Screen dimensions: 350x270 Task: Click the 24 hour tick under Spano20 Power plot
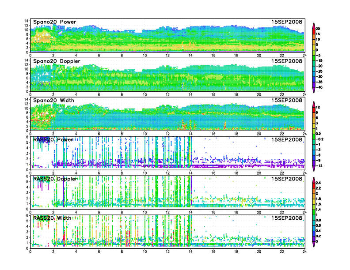pyautogui.click(x=304, y=56)
